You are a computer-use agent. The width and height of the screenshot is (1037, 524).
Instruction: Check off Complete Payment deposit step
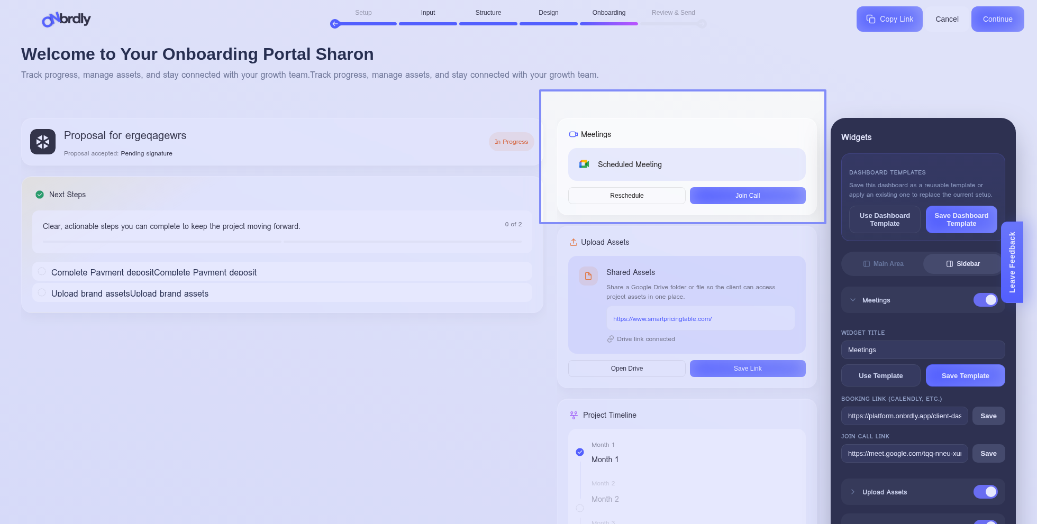[42, 271]
